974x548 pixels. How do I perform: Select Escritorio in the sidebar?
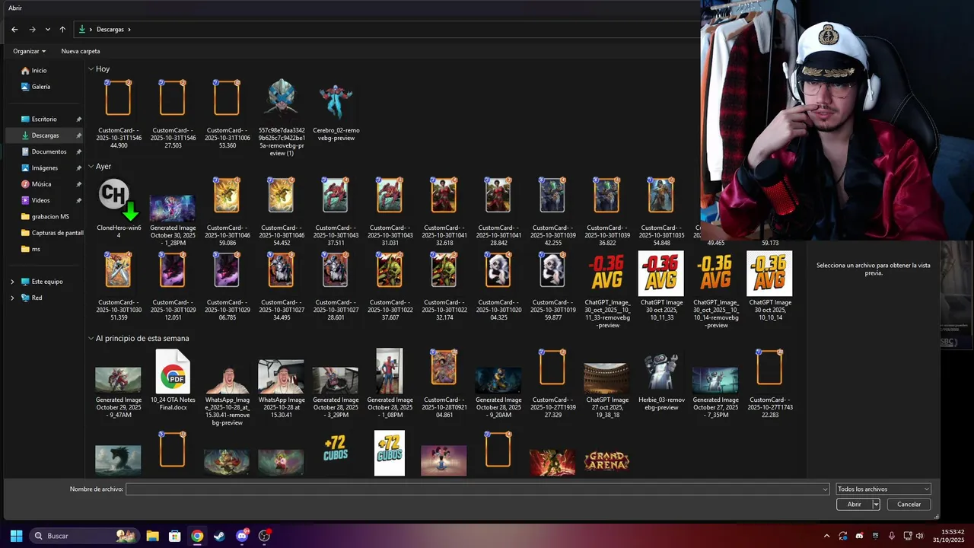click(45, 119)
